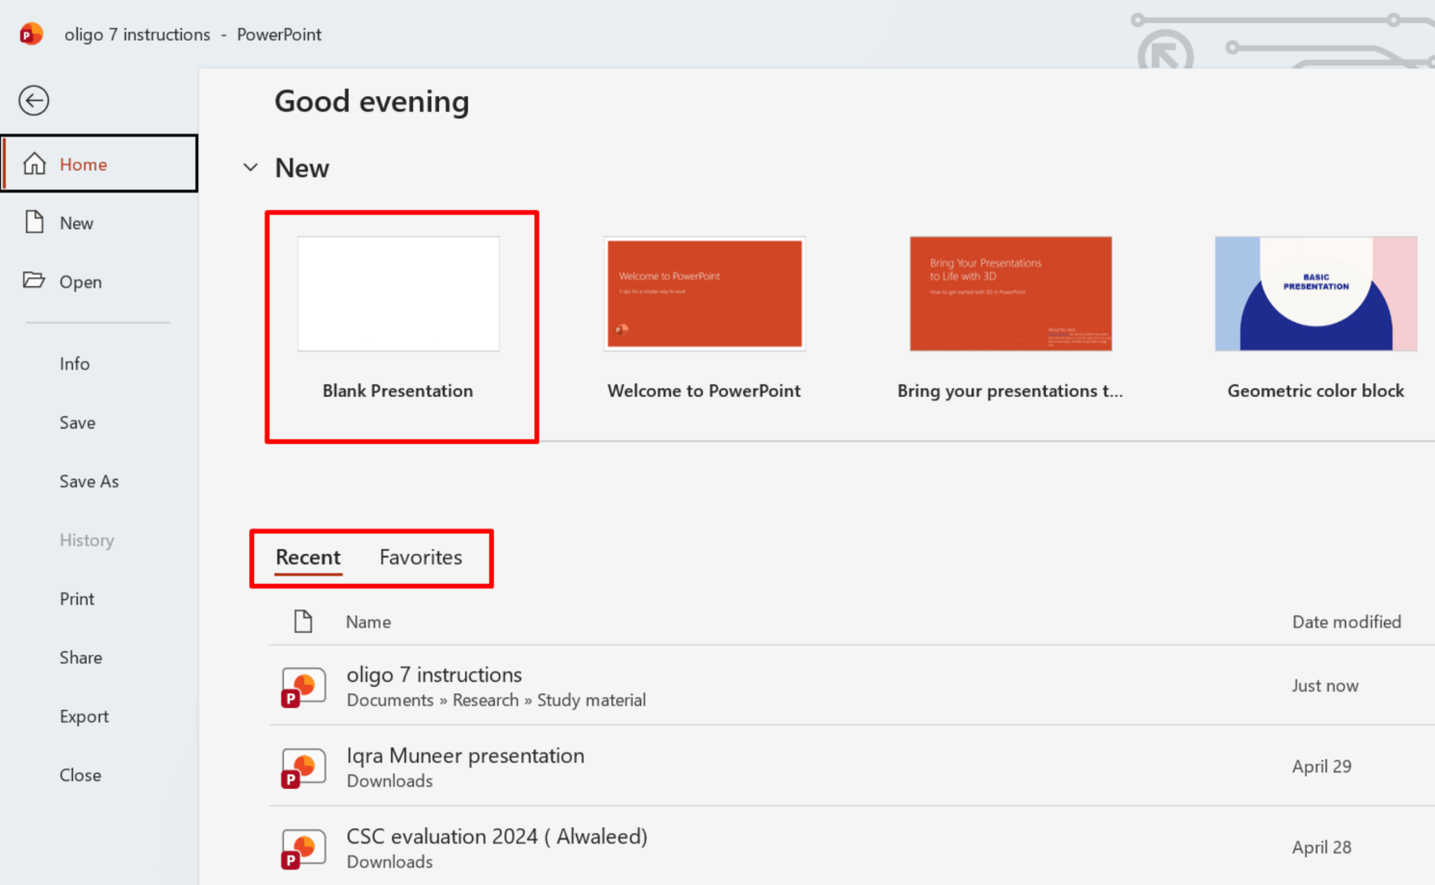
Task: Open the Share options
Action: (x=81, y=657)
